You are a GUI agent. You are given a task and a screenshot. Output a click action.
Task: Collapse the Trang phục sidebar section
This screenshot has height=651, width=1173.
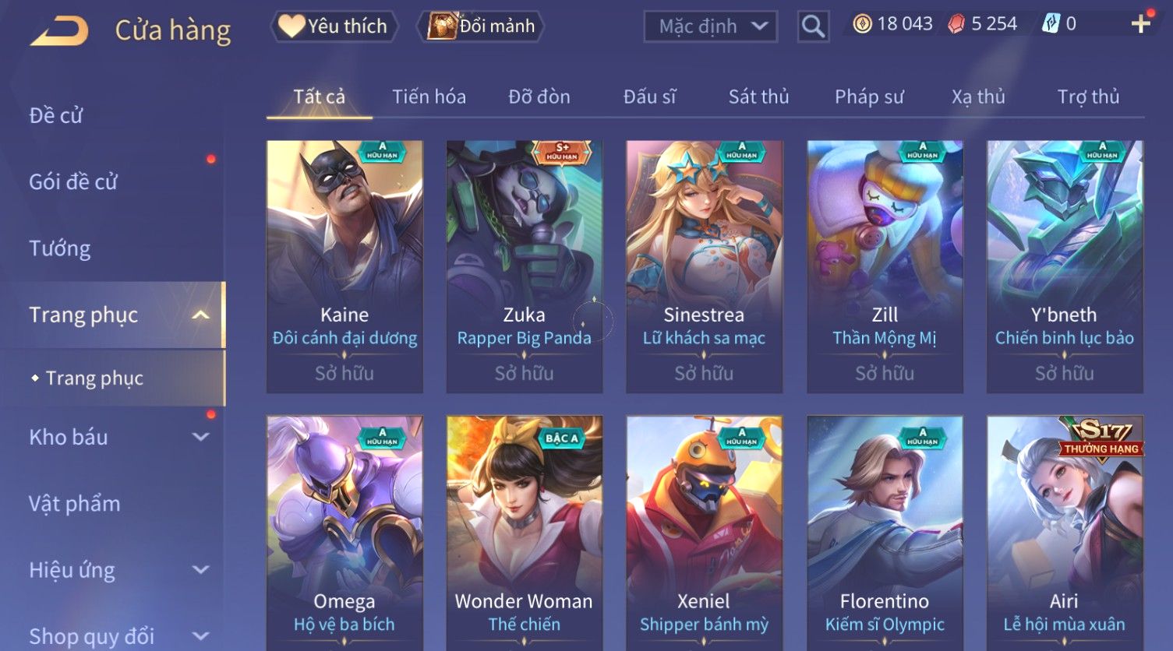click(200, 315)
